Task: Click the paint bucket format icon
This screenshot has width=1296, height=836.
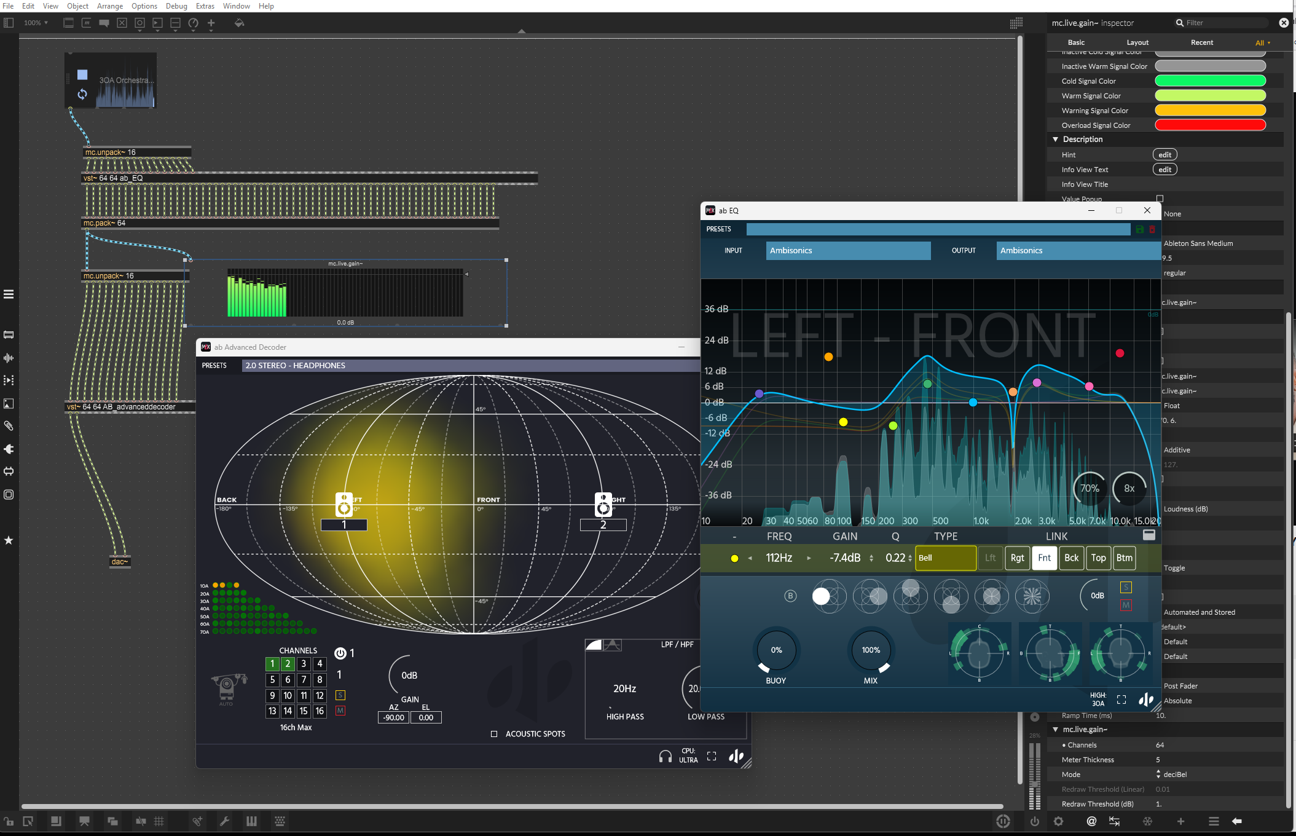Action: [x=239, y=23]
